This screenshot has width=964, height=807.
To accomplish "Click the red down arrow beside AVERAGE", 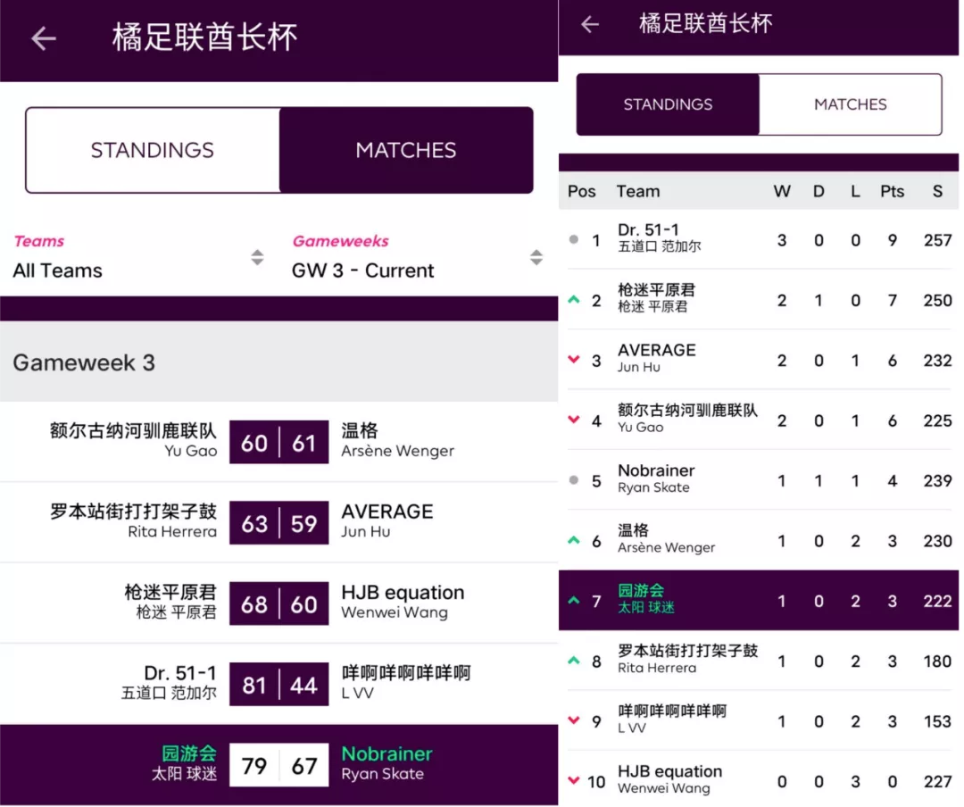I will click(574, 360).
